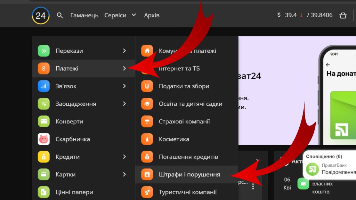Image resolution: width=356 pixels, height=200 pixels.
Task: Click the green Перекази arrows icon
Action: 44,51
